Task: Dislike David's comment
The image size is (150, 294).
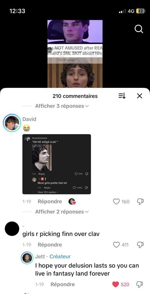Action: pos(140,202)
